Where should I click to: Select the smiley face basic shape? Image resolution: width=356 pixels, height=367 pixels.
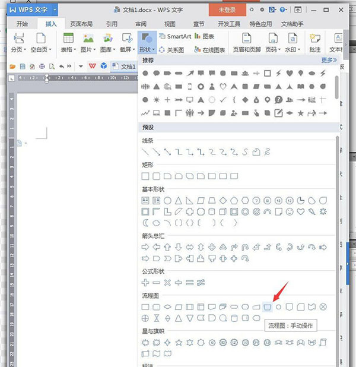[290, 212]
